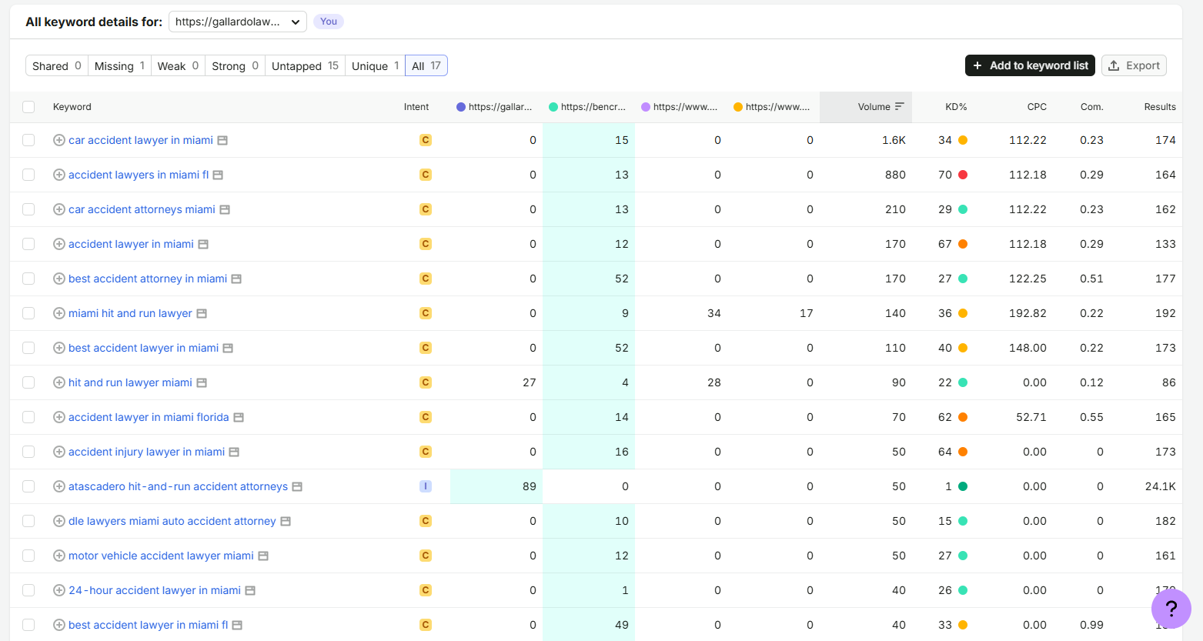This screenshot has width=1203, height=641.
Task: Sort by Results column header
Action: point(1160,107)
